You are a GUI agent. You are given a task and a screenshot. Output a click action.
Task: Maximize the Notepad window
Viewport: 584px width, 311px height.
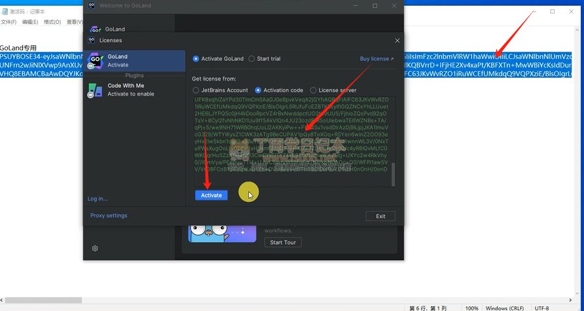pos(553,12)
